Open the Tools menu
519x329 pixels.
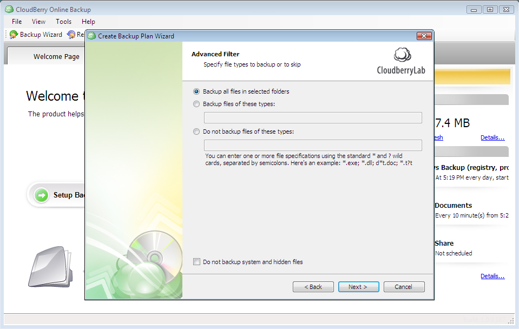(x=63, y=22)
